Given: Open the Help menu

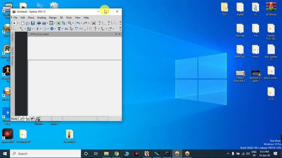Looking at the screenshot, I should click(86, 18).
